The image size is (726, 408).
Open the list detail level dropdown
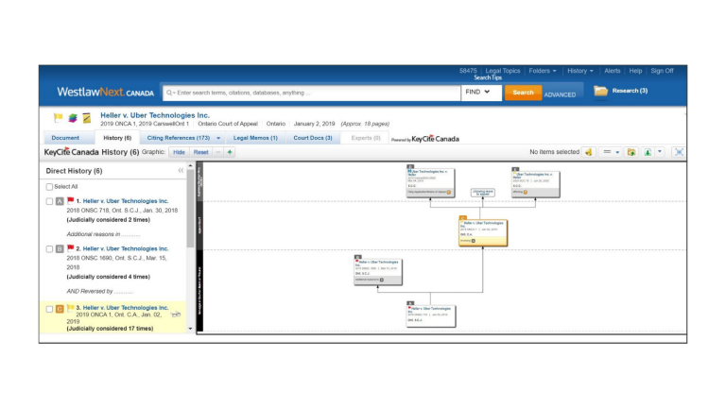click(612, 152)
